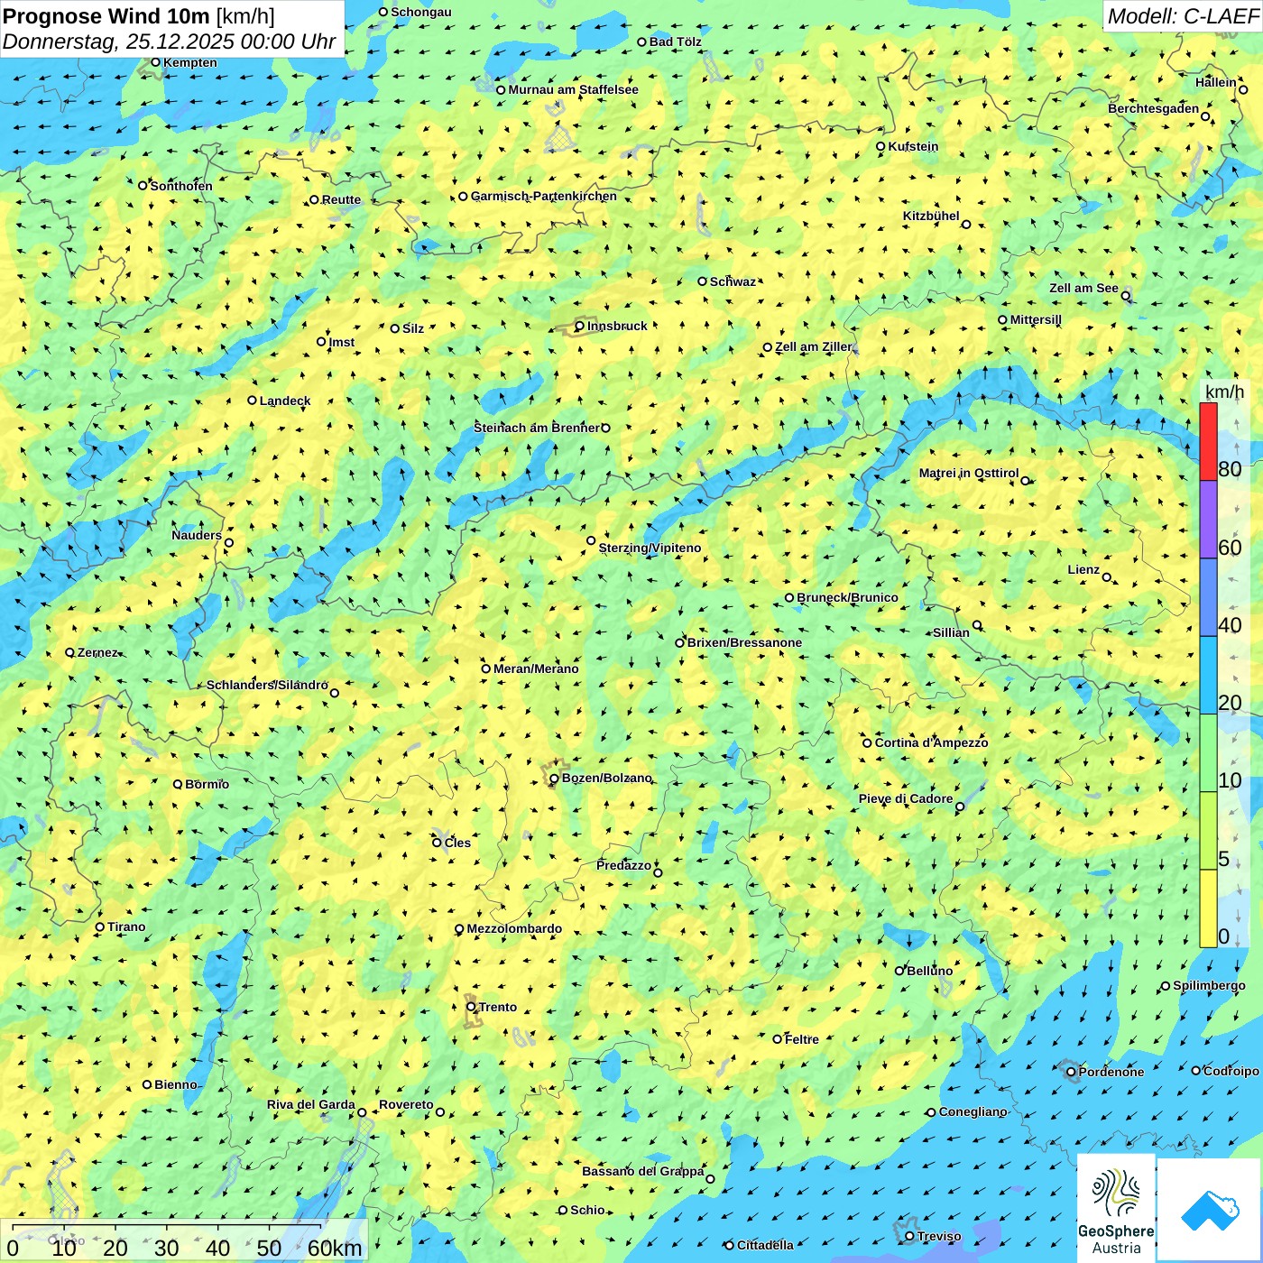Click the 'Conegliano' label

(973, 1111)
